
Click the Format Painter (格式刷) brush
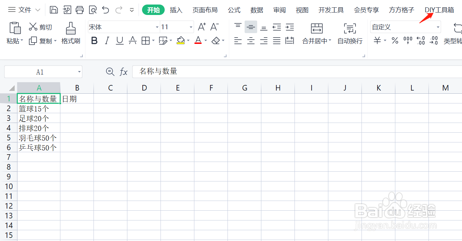coord(71,33)
